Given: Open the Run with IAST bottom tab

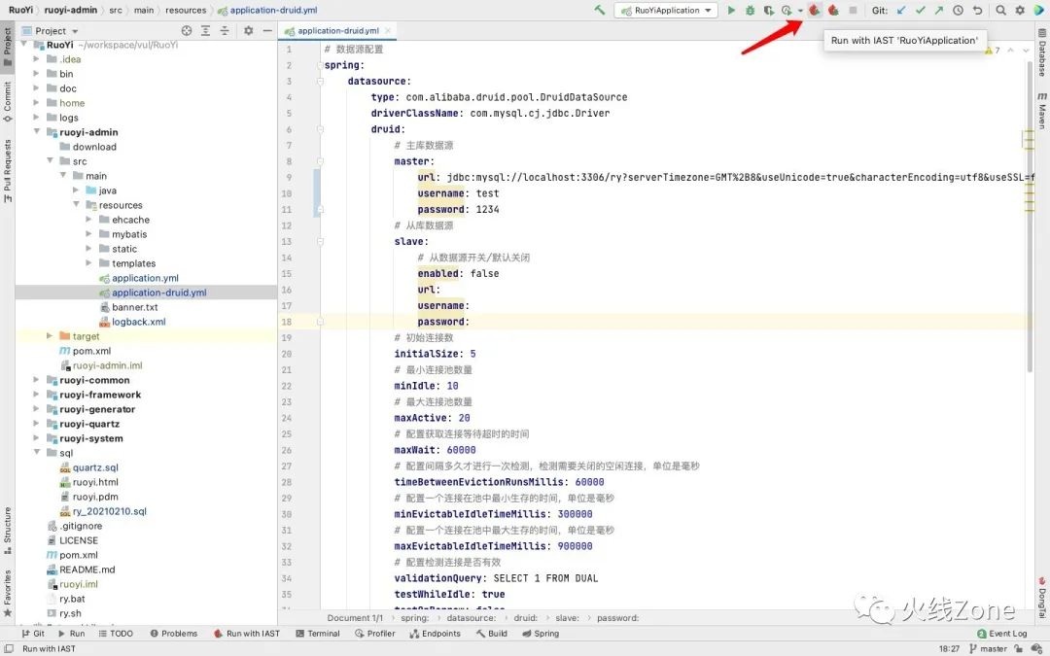Looking at the screenshot, I should click(246, 634).
